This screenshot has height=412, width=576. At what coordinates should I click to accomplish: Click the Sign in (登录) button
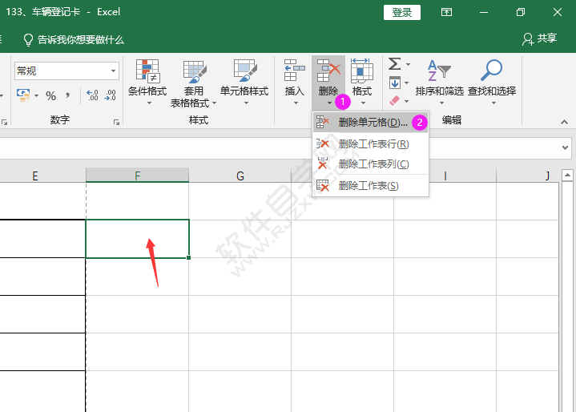pyautogui.click(x=402, y=12)
